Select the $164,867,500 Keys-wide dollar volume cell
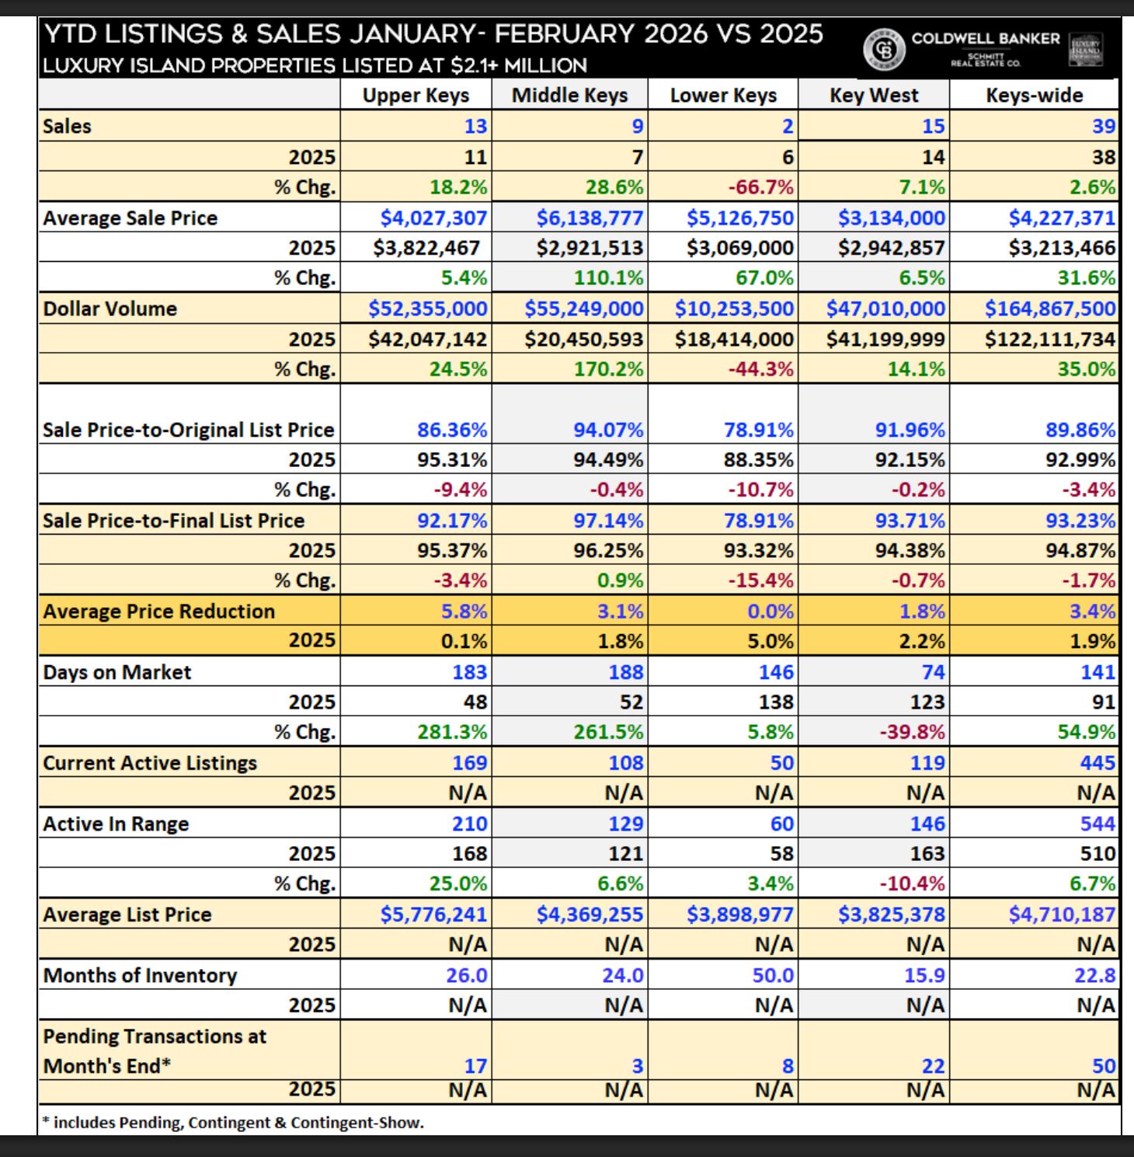The image size is (1134, 1157). 1049,307
